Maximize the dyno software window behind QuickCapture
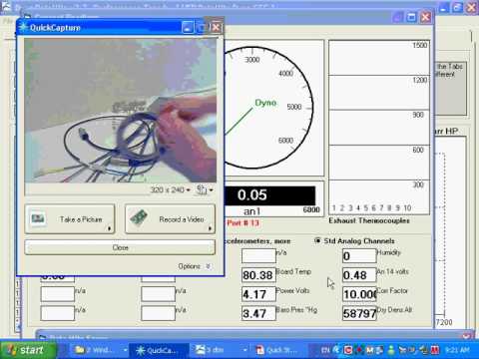This screenshot has width=479, height=359. click(x=411, y=17)
